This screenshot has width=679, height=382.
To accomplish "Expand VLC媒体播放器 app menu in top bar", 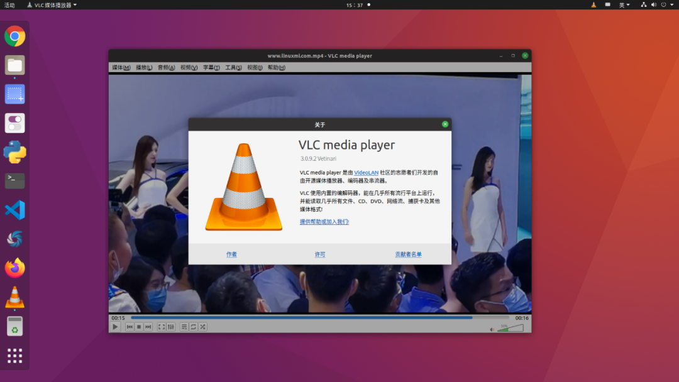I will point(52,5).
